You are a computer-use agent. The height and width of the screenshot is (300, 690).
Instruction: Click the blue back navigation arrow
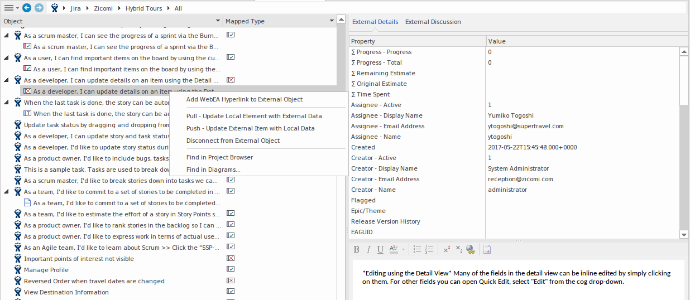point(27,8)
